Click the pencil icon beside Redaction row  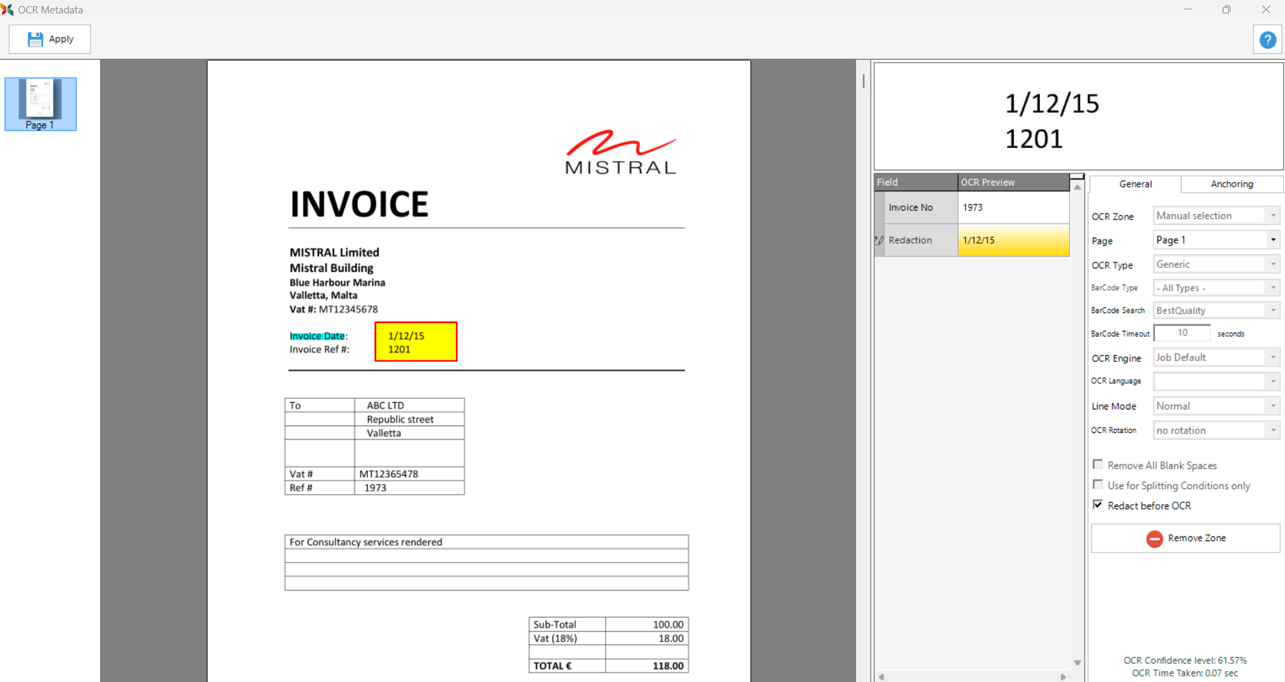[x=879, y=240]
